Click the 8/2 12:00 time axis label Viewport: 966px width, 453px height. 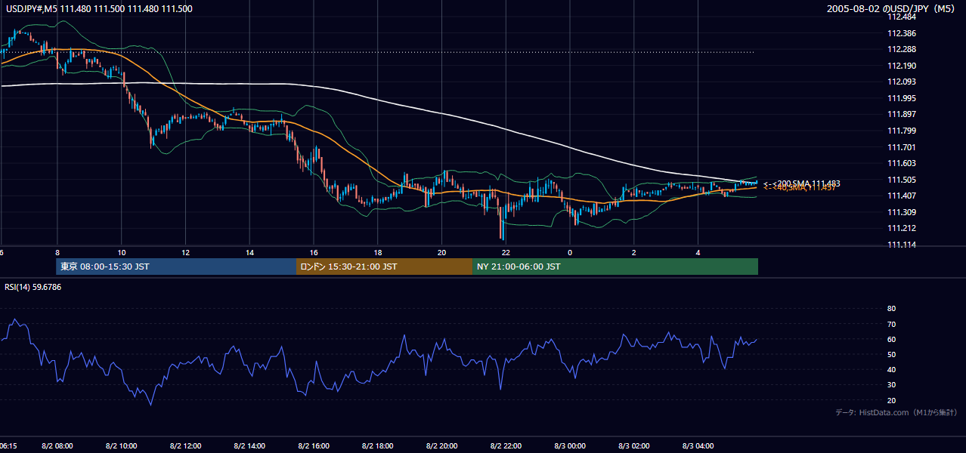point(186,446)
